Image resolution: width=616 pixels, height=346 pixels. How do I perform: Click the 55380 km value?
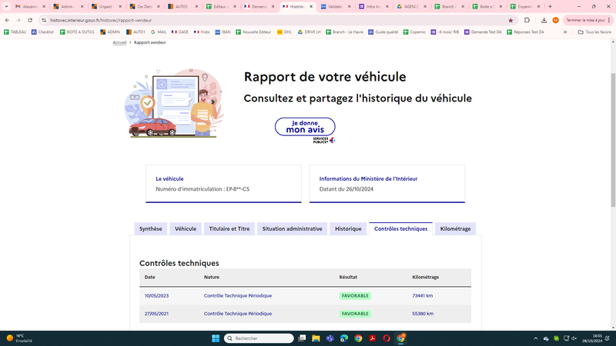click(423, 314)
